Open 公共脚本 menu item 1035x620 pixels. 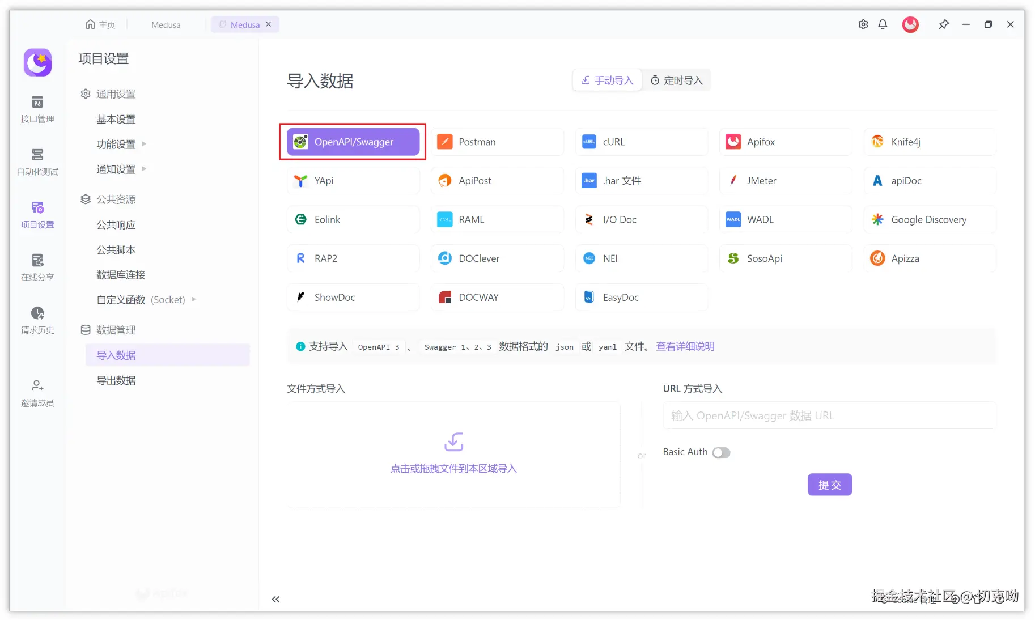pyautogui.click(x=116, y=249)
